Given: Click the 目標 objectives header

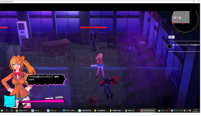Looking at the screenshot, I should coord(171,37).
